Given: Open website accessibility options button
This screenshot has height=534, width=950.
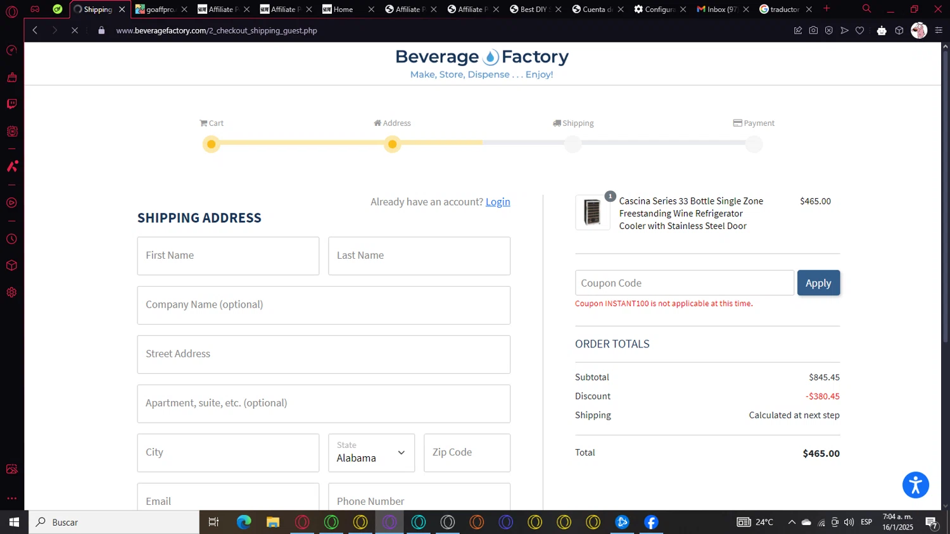Looking at the screenshot, I should pyautogui.click(x=915, y=485).
